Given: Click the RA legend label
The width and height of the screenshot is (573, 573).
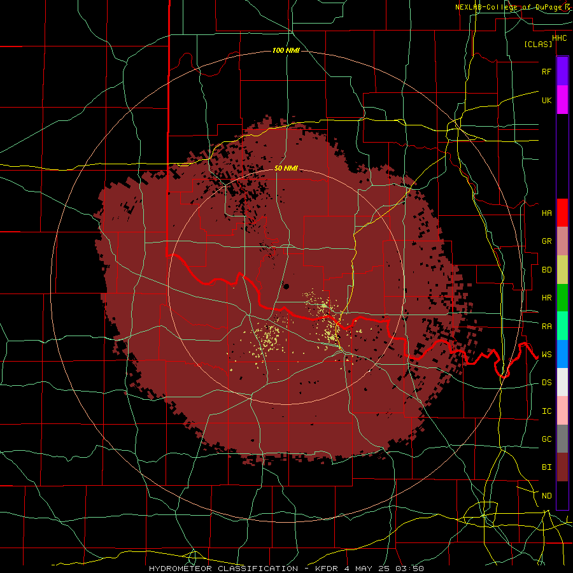Looking at the screenshot, I should 546,326.
